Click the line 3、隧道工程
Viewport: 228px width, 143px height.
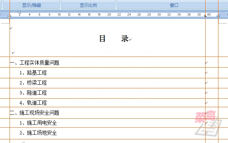[x=33, y=93]
